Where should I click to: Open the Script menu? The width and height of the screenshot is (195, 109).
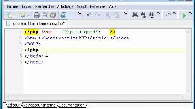[x=82, y=7]
